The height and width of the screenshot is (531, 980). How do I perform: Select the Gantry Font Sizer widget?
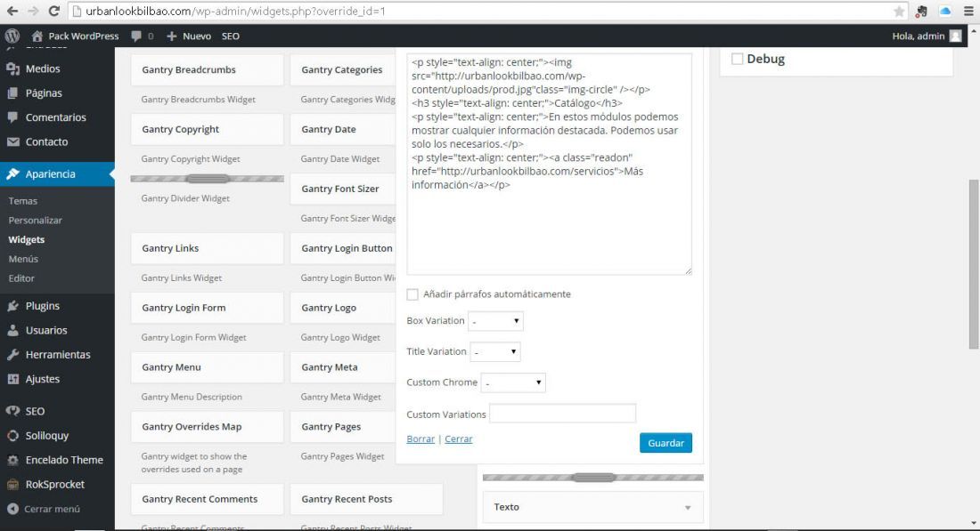point(343,189)
